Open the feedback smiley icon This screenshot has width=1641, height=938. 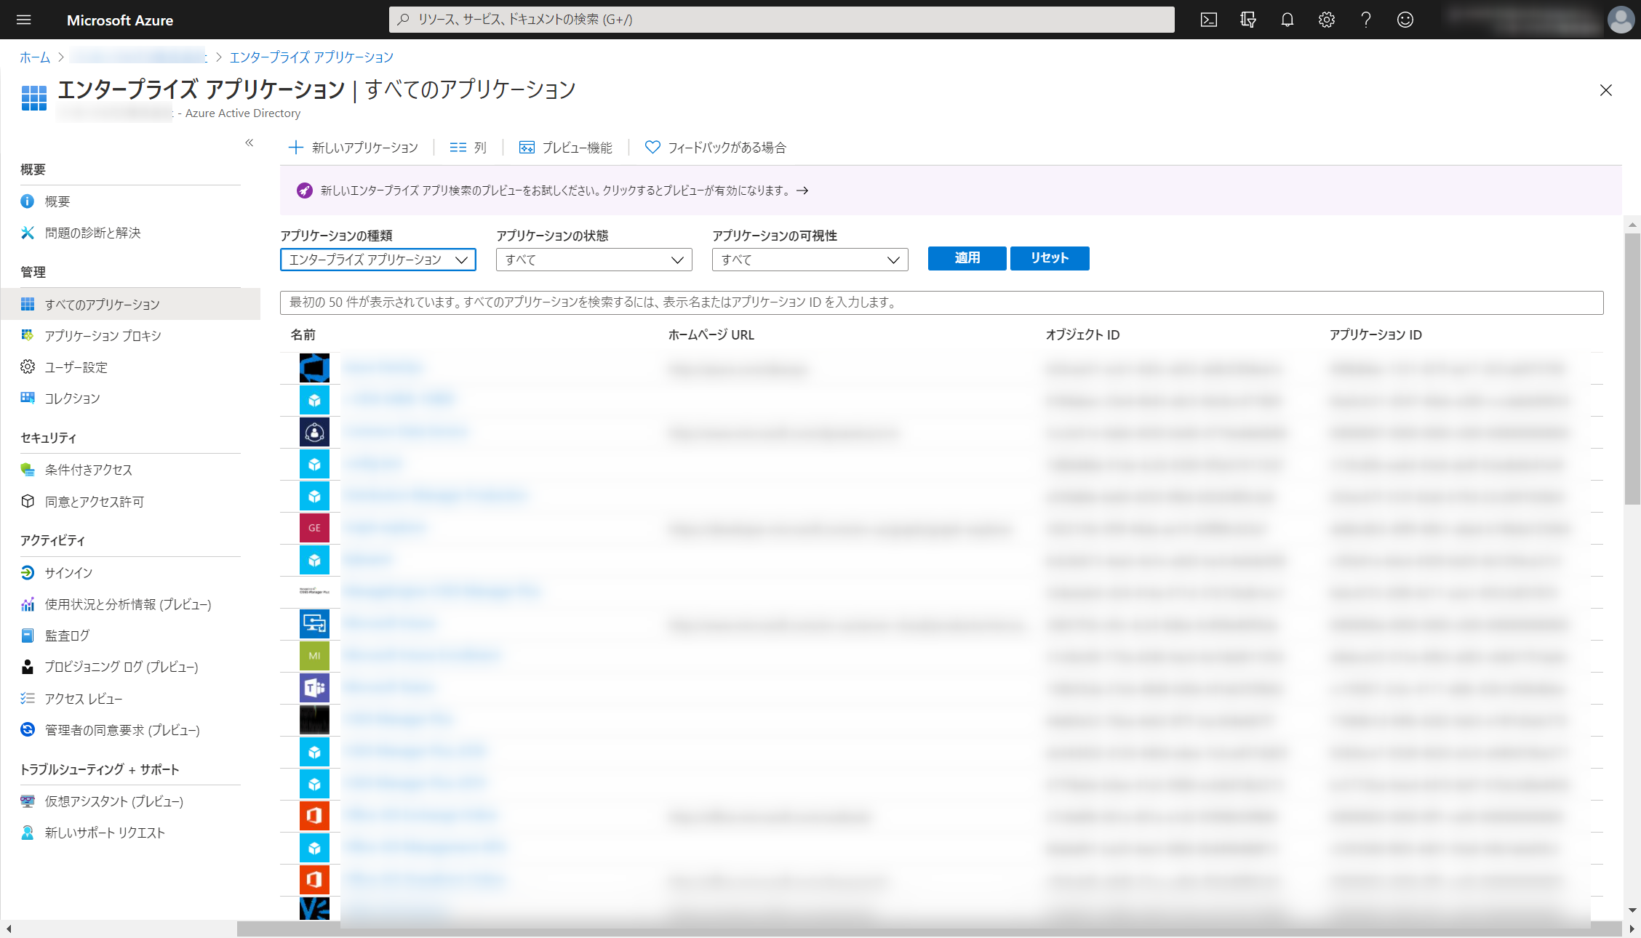1405,20
